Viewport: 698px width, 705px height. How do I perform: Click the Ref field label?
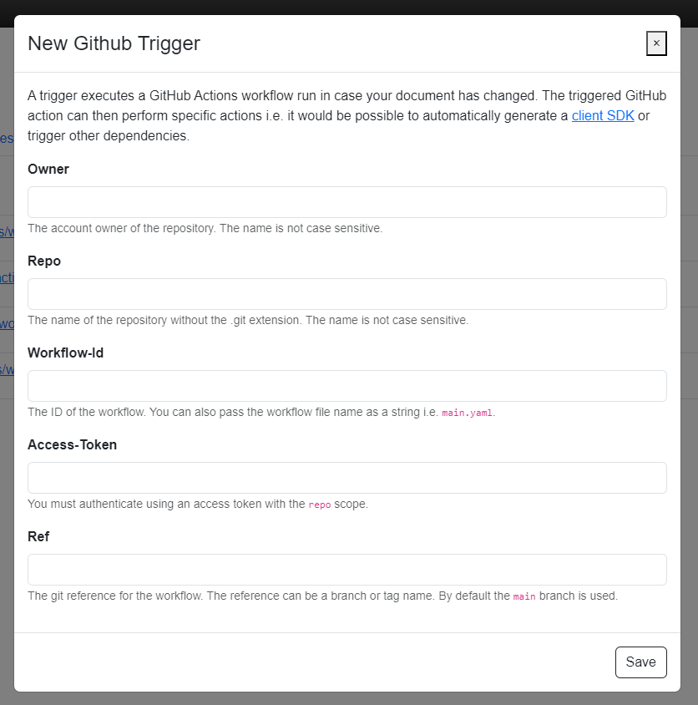(x=38, y=536)
